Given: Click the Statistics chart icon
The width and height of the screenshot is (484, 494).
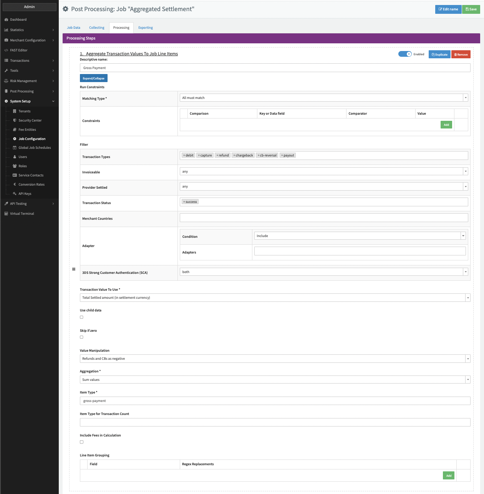Looking at the screenshot, I should click(x=6, y=30).
